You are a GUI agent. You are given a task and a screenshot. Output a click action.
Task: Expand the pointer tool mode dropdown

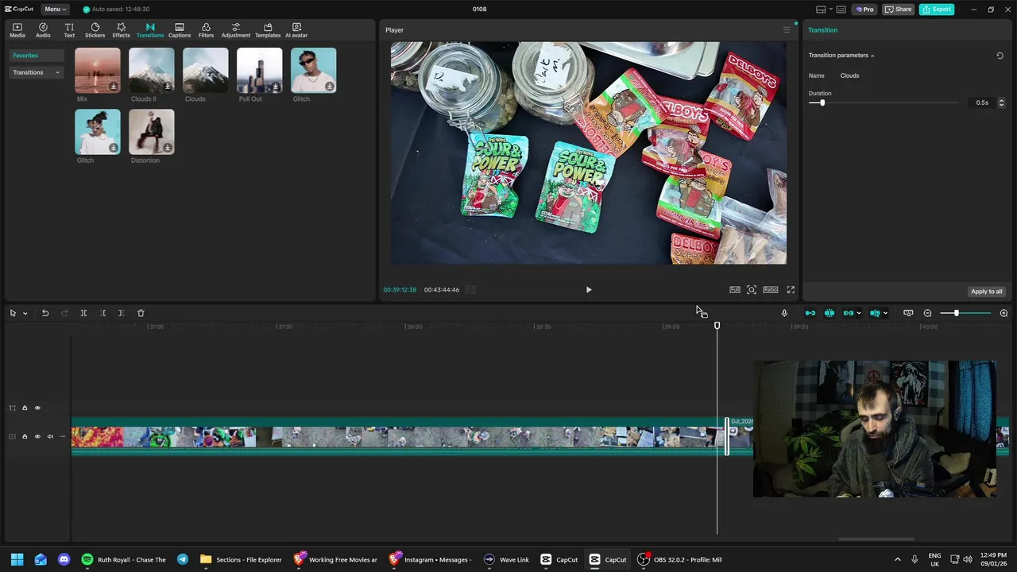25,313
